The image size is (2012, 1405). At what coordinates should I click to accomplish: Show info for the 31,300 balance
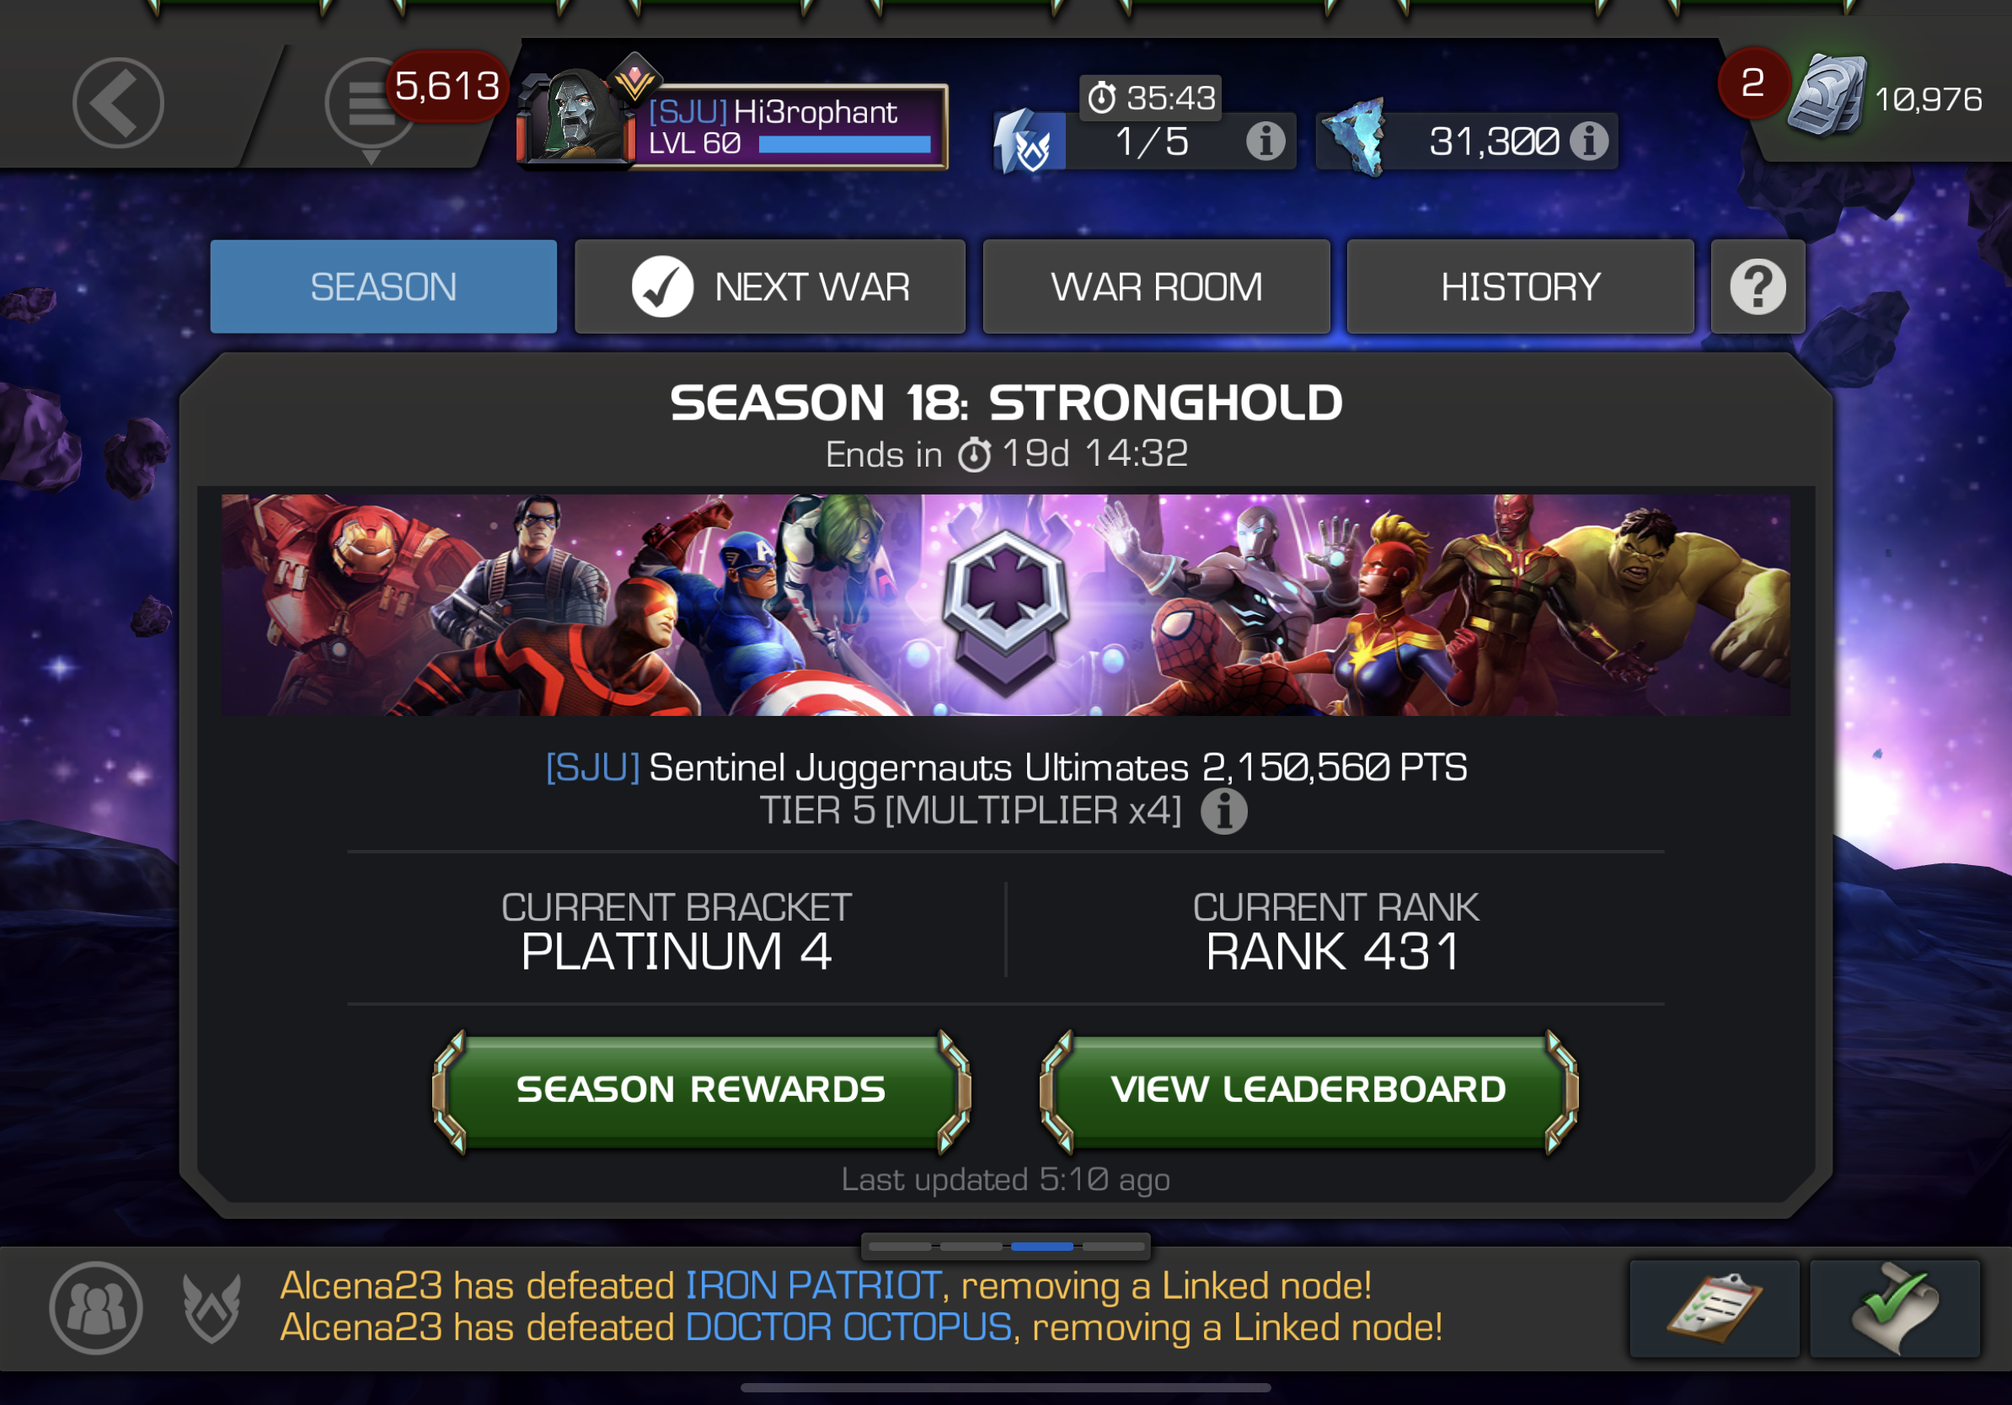[1589, 140]
